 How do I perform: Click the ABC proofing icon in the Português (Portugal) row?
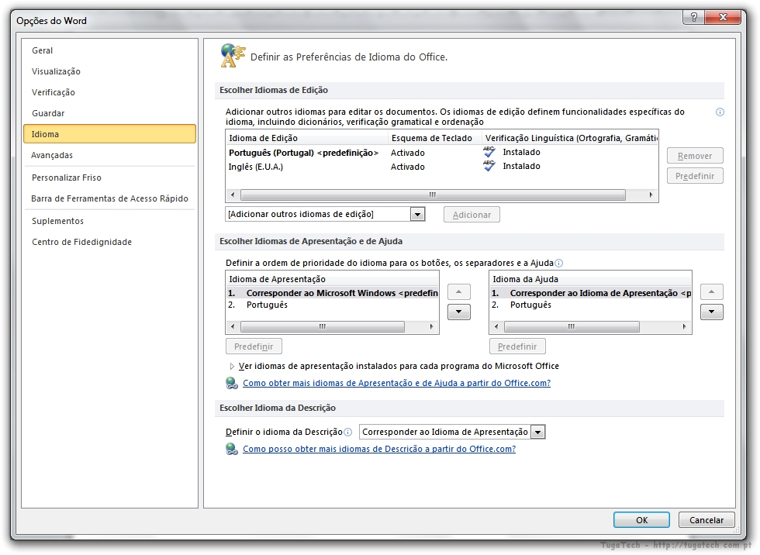pyautogui.click(x=489, y=152)
